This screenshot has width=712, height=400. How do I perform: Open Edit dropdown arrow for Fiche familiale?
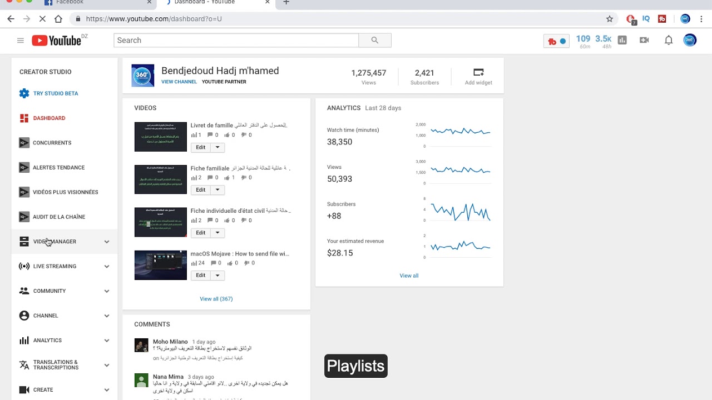217,190
